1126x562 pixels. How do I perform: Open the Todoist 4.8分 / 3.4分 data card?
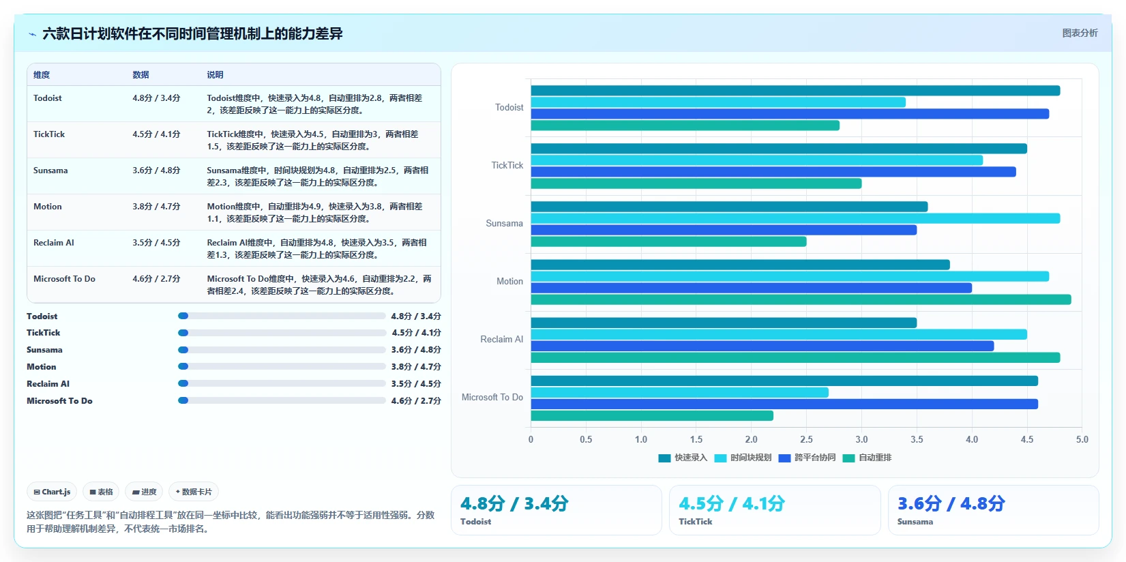(557, 510)
